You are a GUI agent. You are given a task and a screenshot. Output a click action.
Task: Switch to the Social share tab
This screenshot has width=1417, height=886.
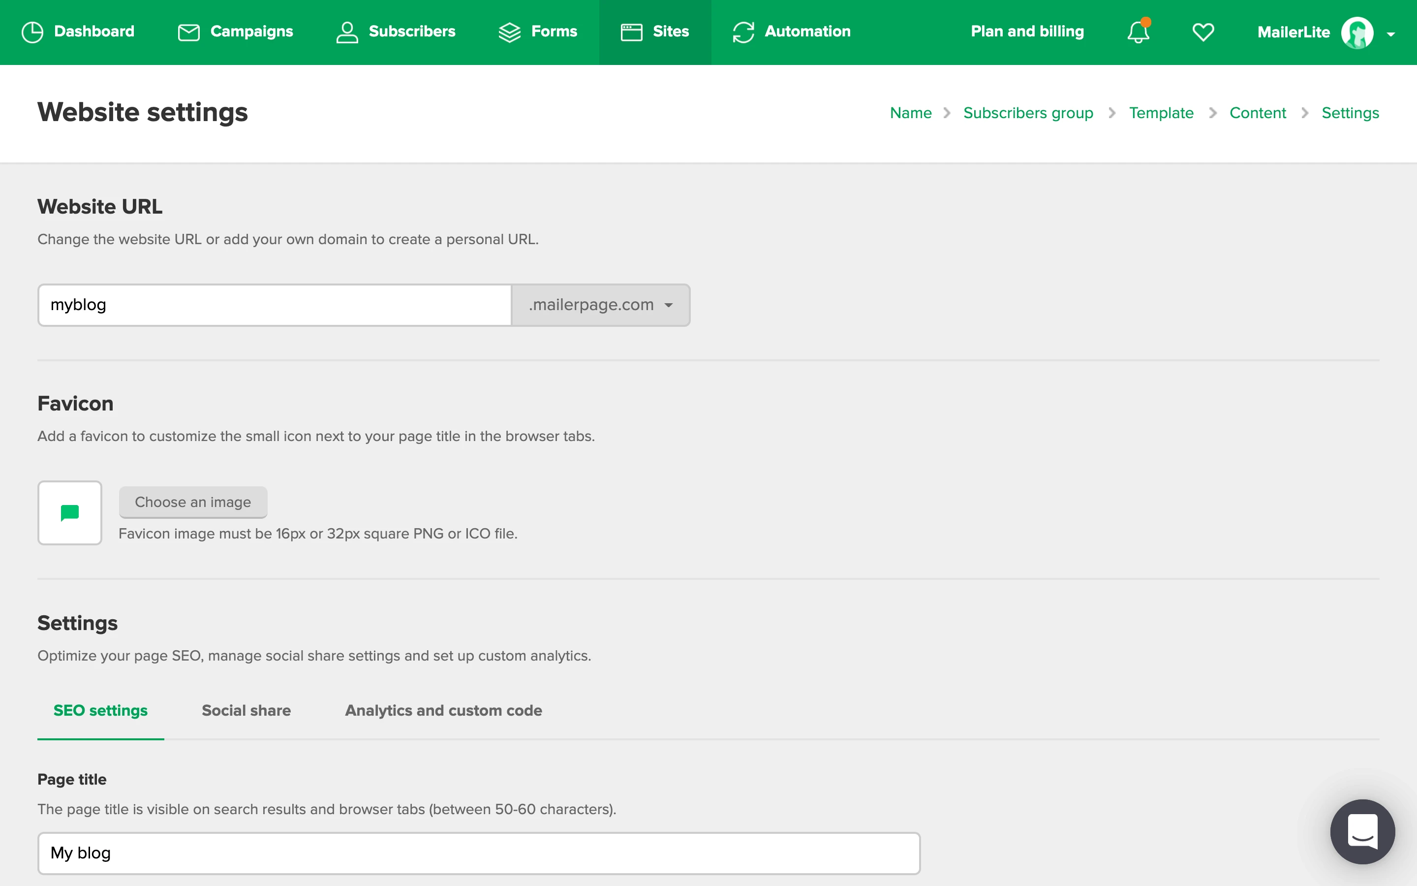point(246,710)
